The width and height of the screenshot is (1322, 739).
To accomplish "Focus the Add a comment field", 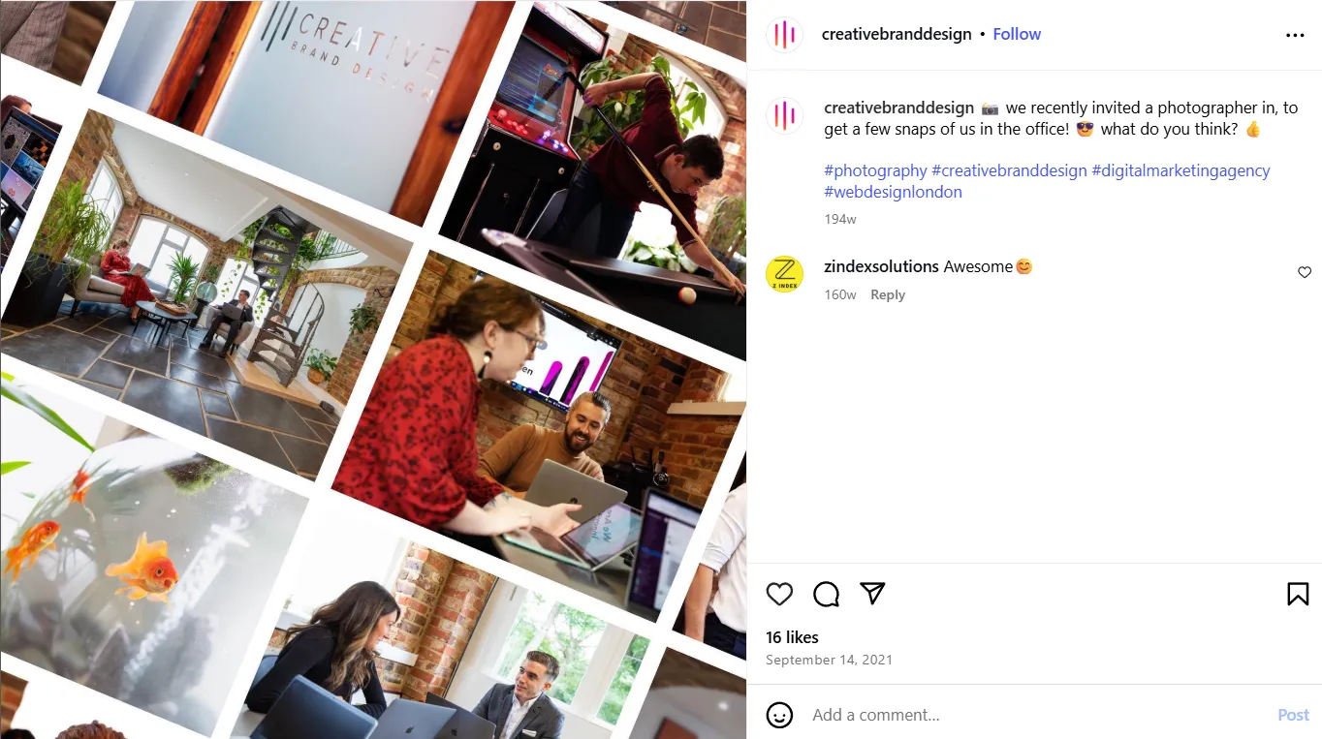I will click(1037, 715).
